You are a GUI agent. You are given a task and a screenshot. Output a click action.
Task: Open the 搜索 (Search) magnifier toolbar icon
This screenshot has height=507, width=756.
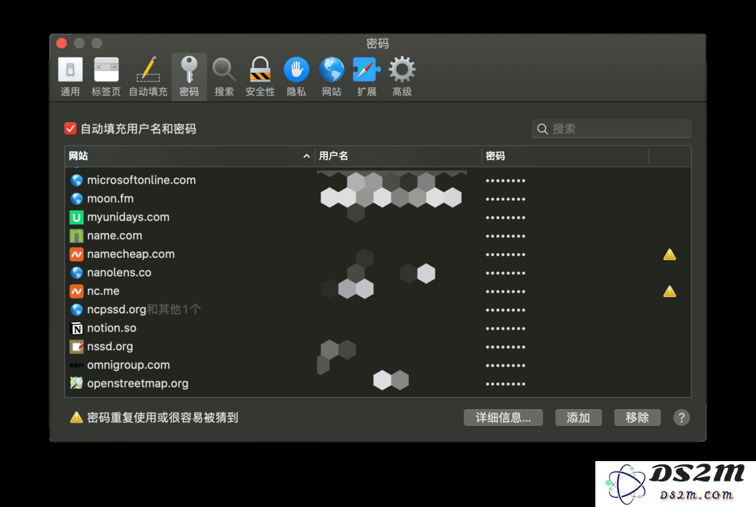(x=224, y=70)
